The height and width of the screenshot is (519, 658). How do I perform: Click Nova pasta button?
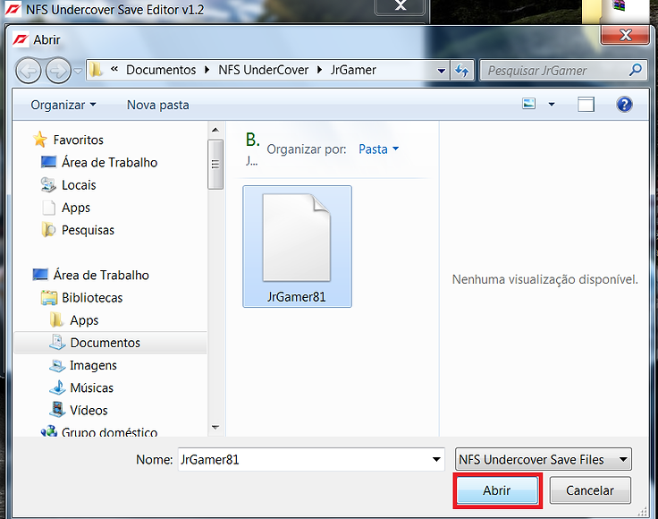[157, 105]
